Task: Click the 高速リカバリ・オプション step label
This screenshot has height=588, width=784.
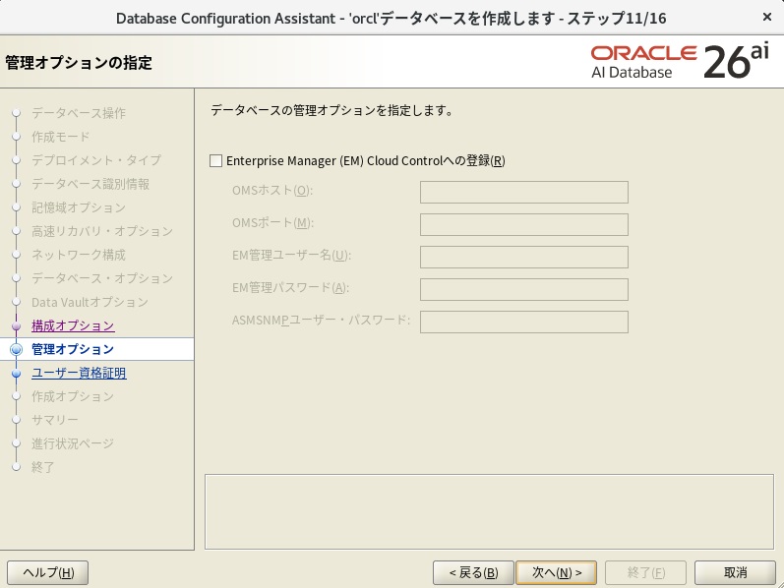Action: point(102,231)
